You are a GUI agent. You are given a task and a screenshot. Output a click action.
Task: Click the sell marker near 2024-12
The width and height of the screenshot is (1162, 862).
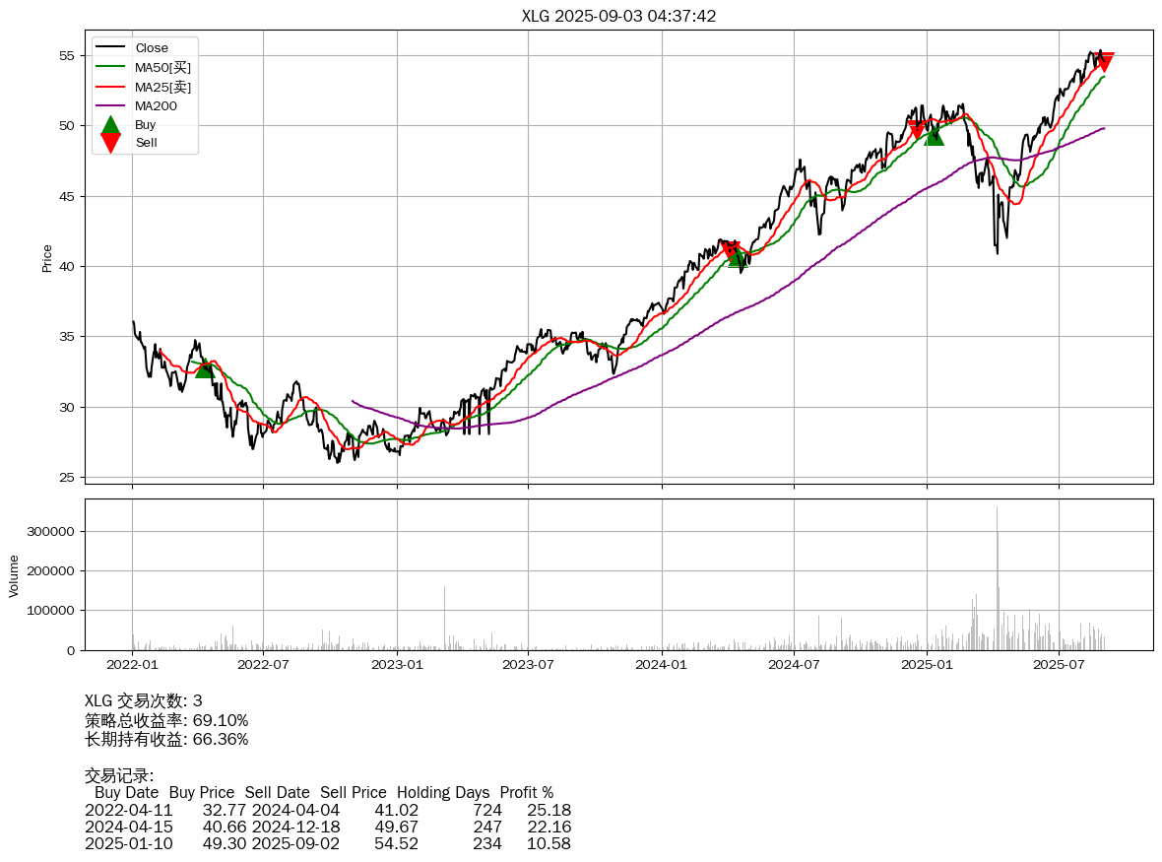(x=918, y=129)
